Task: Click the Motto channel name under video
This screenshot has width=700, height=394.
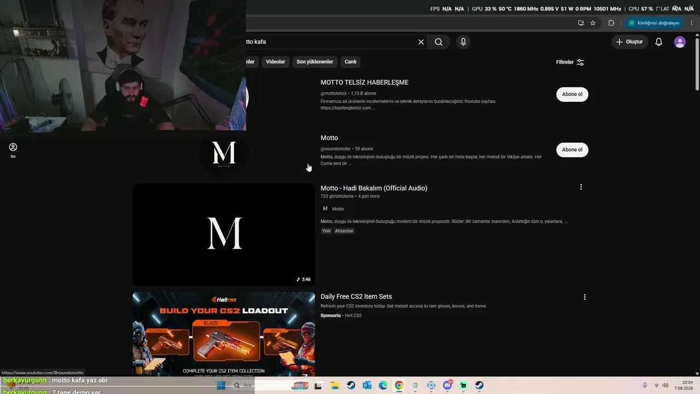Action: [x=338, y=209]
